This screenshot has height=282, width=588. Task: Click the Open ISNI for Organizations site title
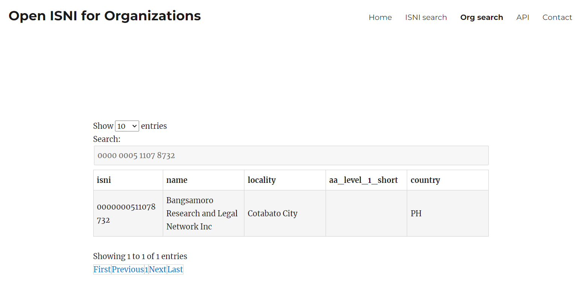coord(105,16)
